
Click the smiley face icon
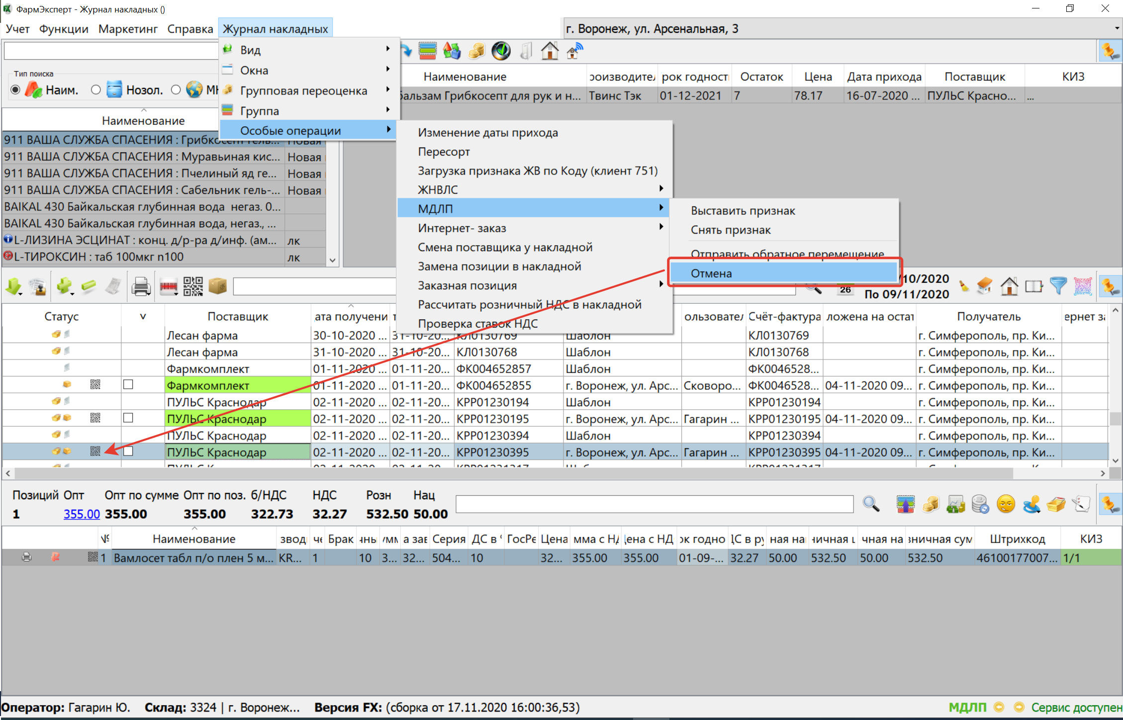coord(1006,504)
